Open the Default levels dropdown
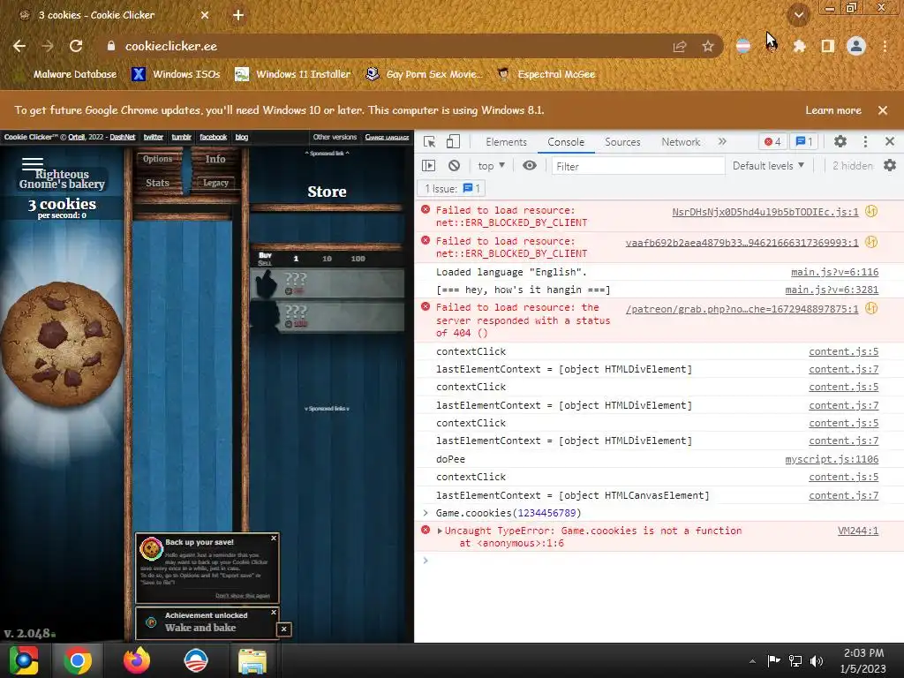This screenshot has width=904, height=678. pos(768,166)
